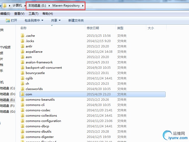The image size is (189, 142).
Task: Select drive (G:) in the navigation pane
Action: (7, 112)
